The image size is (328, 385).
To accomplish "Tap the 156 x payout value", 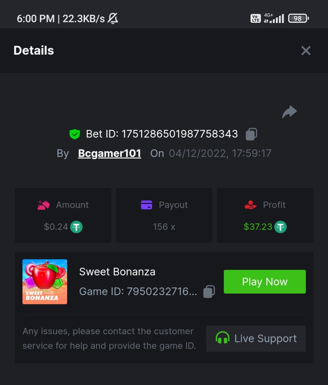I will point(164,227).
